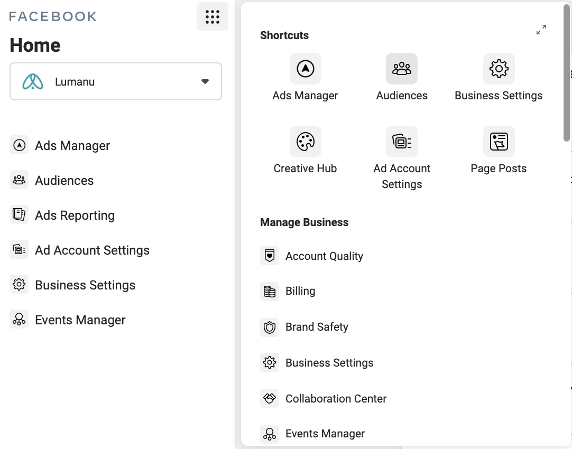Click Ads Manager icon in left sidebar
The width and height of the screenshot is (572, 449).
pos(19,145)
